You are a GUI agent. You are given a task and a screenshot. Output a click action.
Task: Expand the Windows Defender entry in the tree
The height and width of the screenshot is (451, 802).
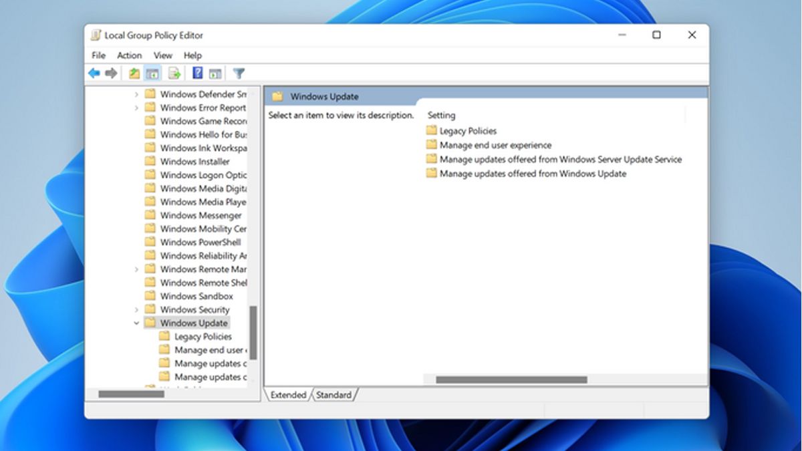click(137, 94)
